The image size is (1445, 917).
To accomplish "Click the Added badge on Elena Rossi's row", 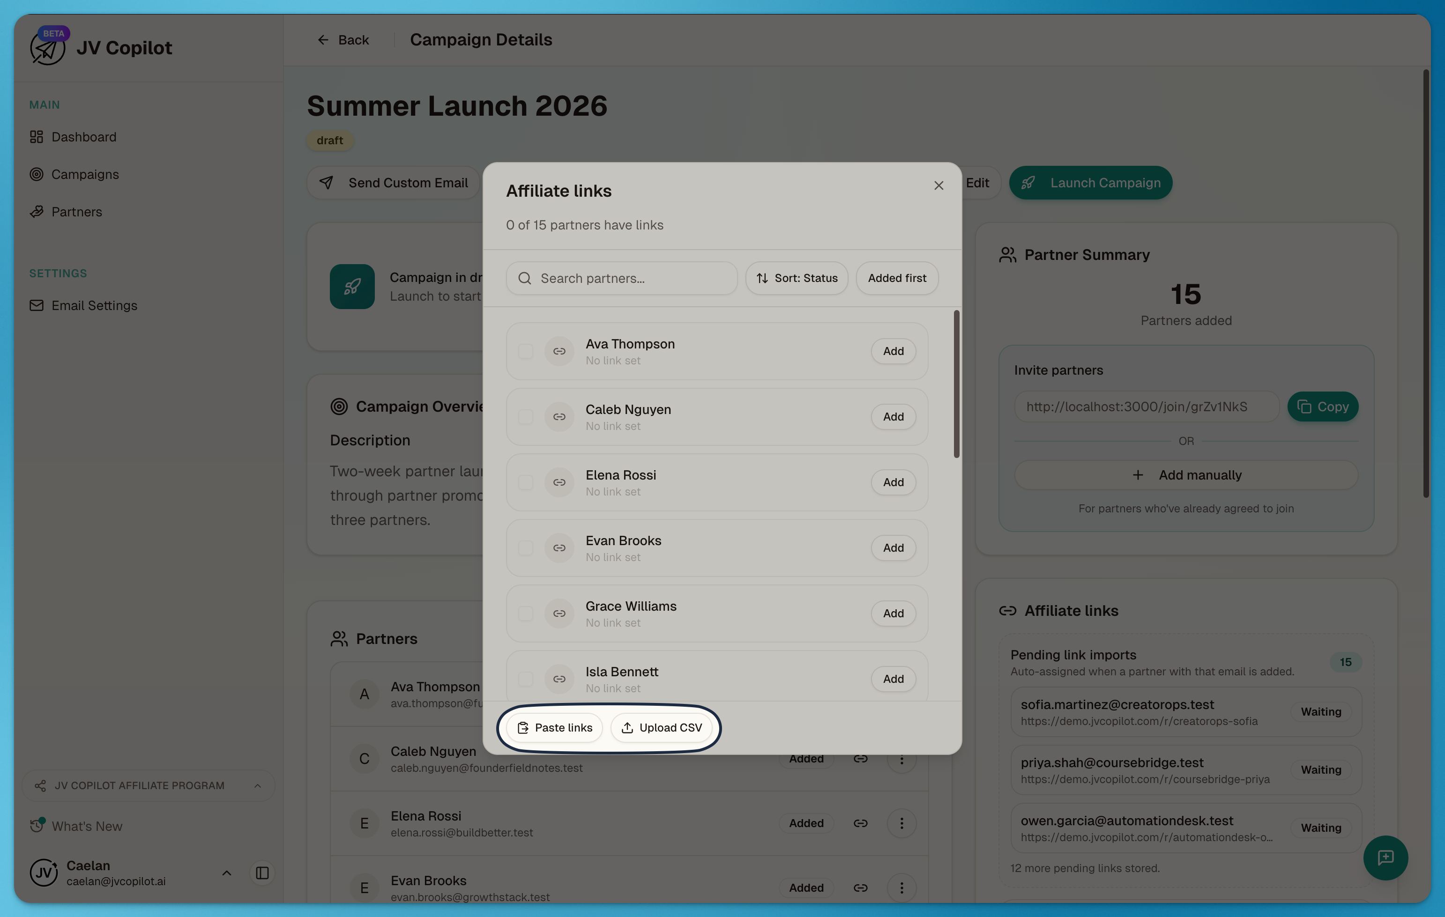I will 806,823.
